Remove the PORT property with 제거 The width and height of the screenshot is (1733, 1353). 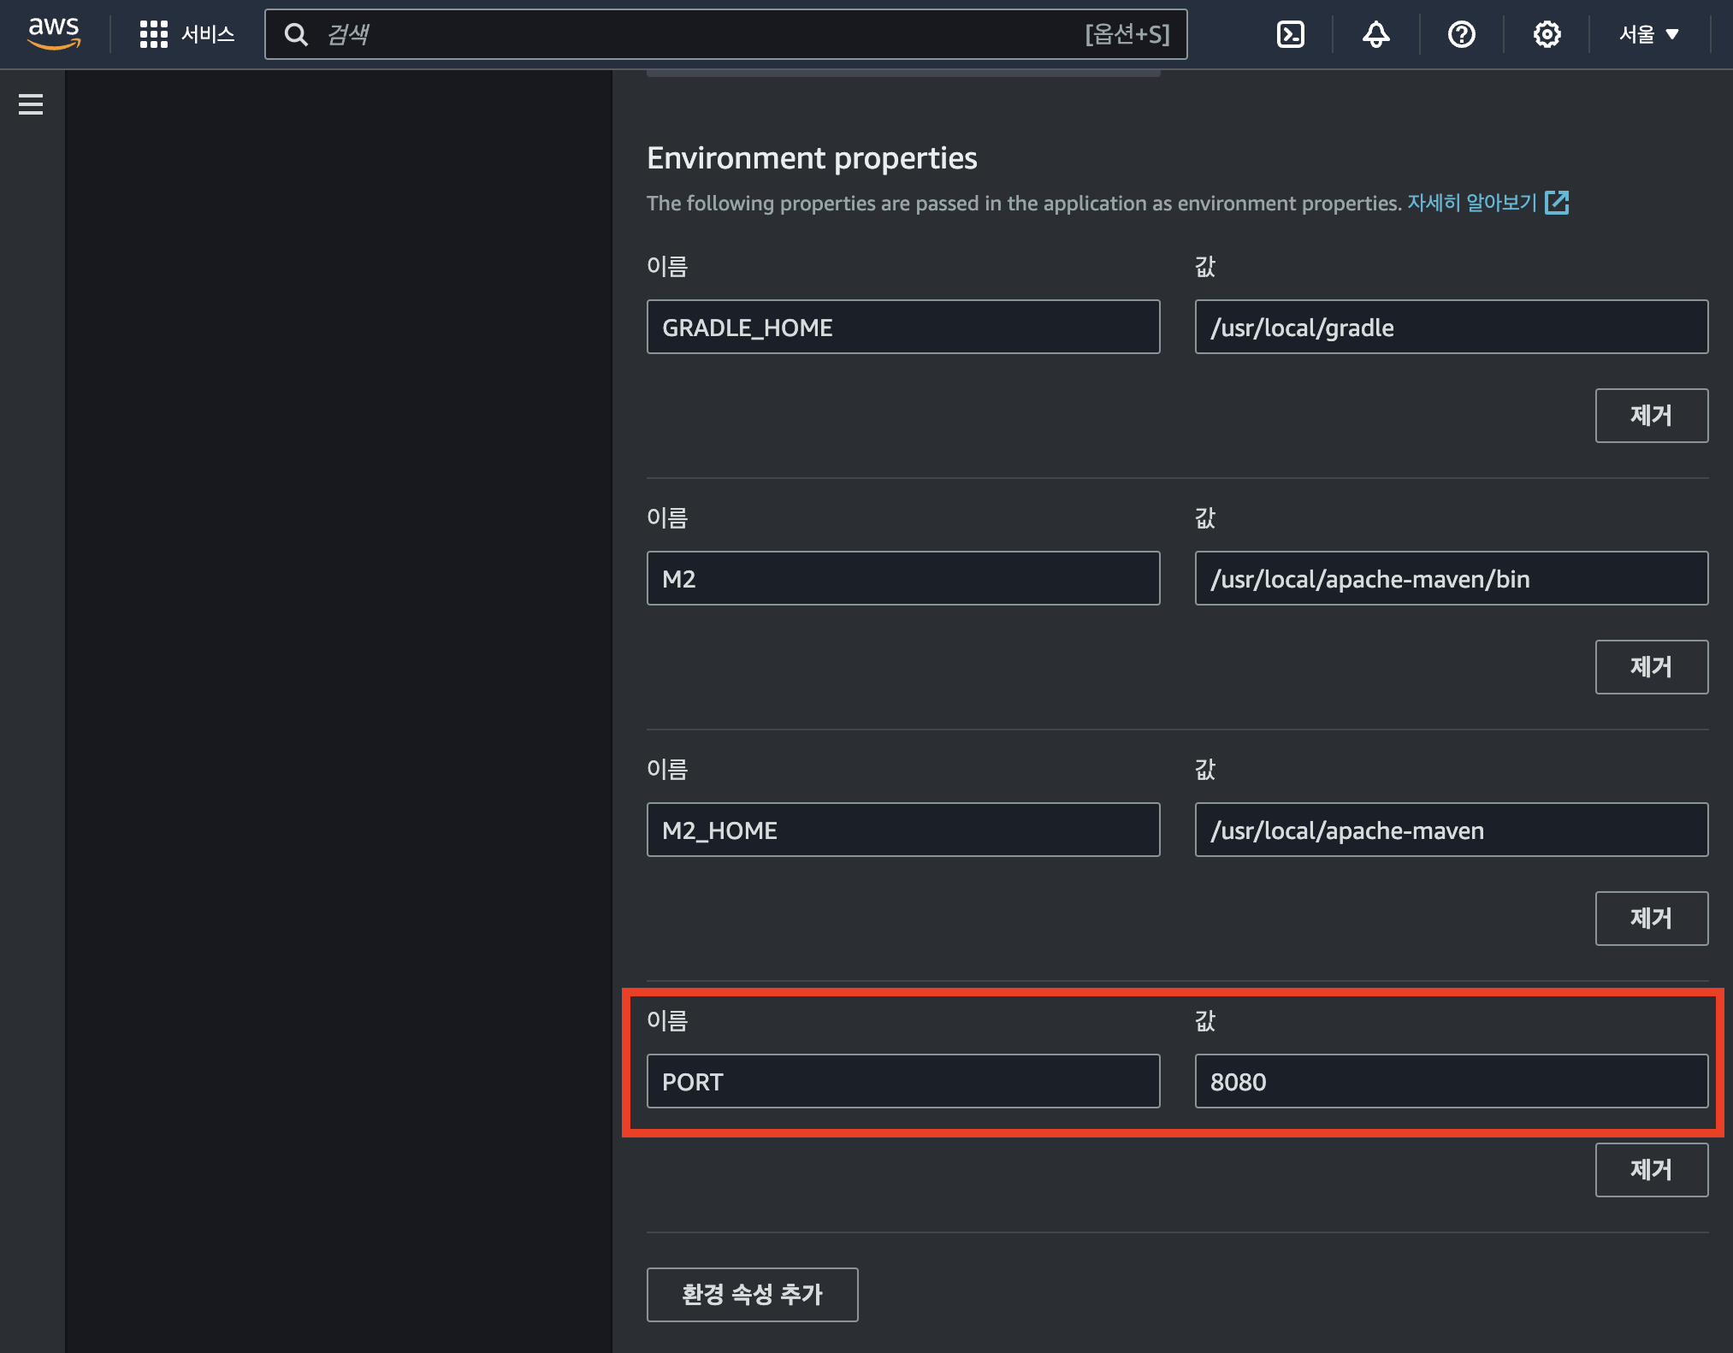(x=1652, y=1170)
